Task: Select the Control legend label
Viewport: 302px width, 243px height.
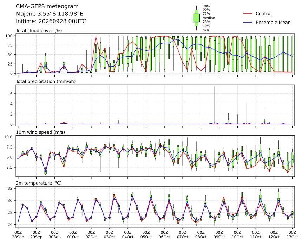Action: (x=263, y=14)
